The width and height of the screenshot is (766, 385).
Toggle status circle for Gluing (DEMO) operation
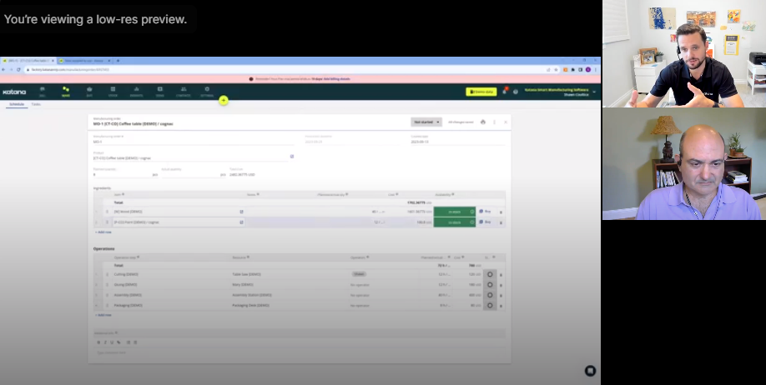[490, 284]
